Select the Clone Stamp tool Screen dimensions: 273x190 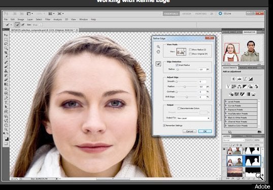[x=6, y=71]
